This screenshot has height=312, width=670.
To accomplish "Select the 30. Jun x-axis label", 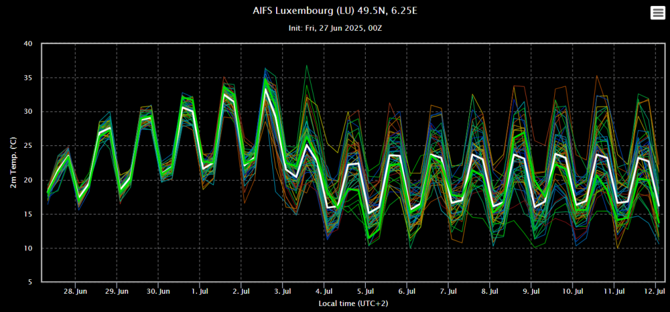I will coord(159,291).
